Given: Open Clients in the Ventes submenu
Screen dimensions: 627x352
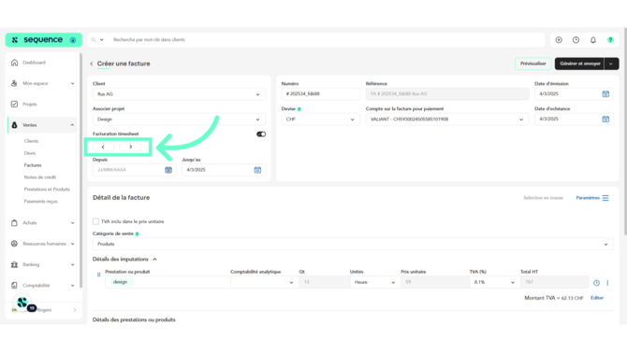Looking at the screenshot, I should pyautogui.click(x=31, y=141).
